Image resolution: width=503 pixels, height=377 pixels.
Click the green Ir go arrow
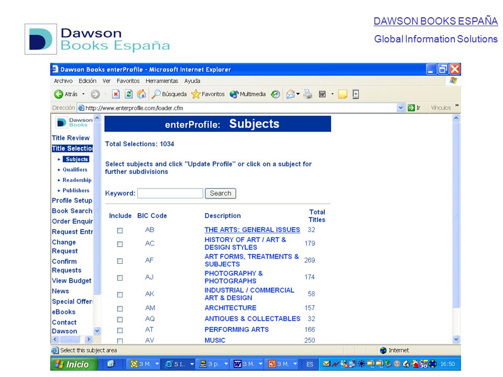pyautogui.click(x=411, y=108)
